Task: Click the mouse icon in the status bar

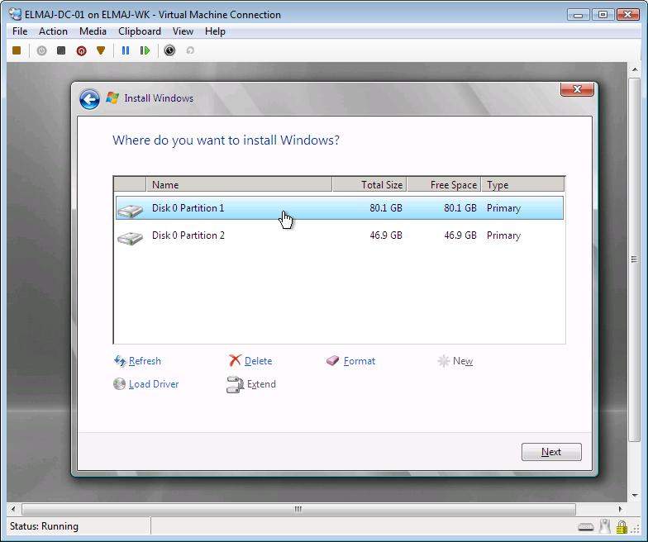Action: click(x=605, y=526)
